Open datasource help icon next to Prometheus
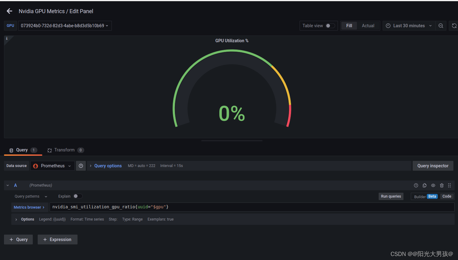The width and height of the screenshot is (458, 260). (81, 165)
